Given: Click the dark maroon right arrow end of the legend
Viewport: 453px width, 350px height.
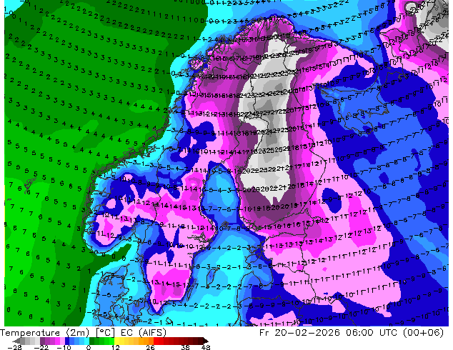Looking at the screenshot, I should pyautogui.click(x=205, y=341).
